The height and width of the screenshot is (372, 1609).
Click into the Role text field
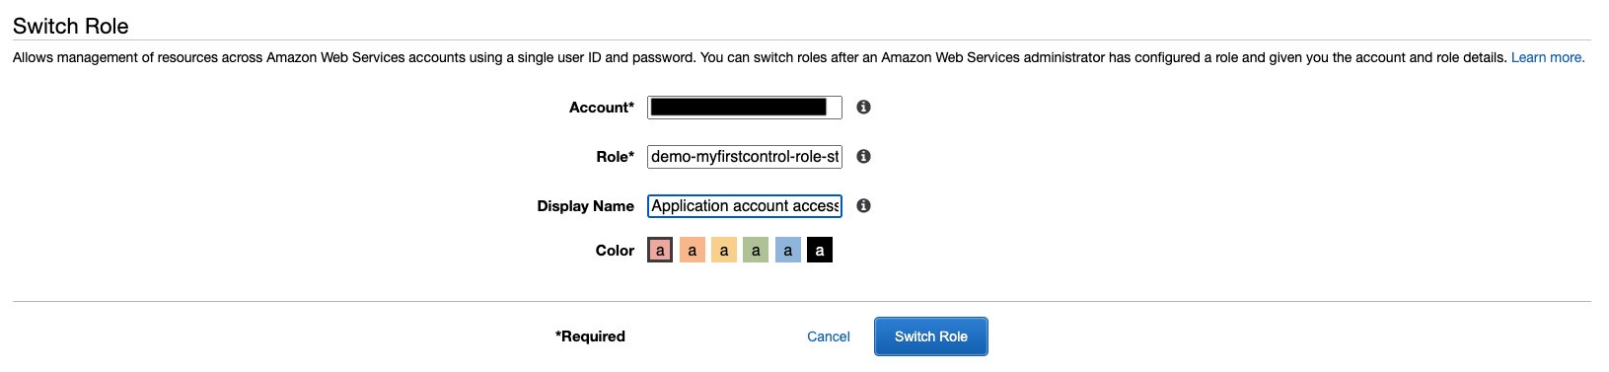[x=745, y=156]
